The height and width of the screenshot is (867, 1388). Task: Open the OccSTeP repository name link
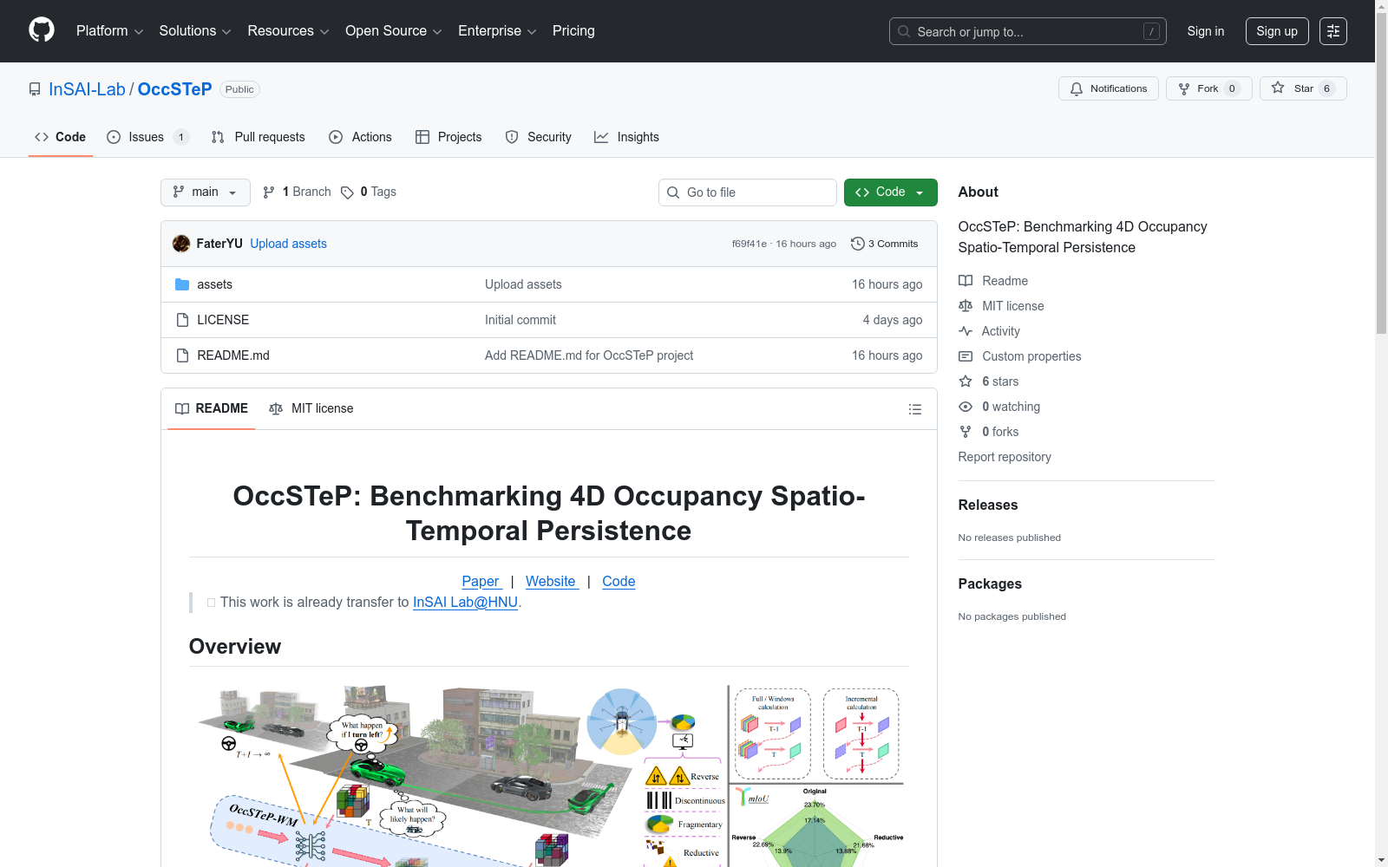pyautogui.click(x=174, y=89)
